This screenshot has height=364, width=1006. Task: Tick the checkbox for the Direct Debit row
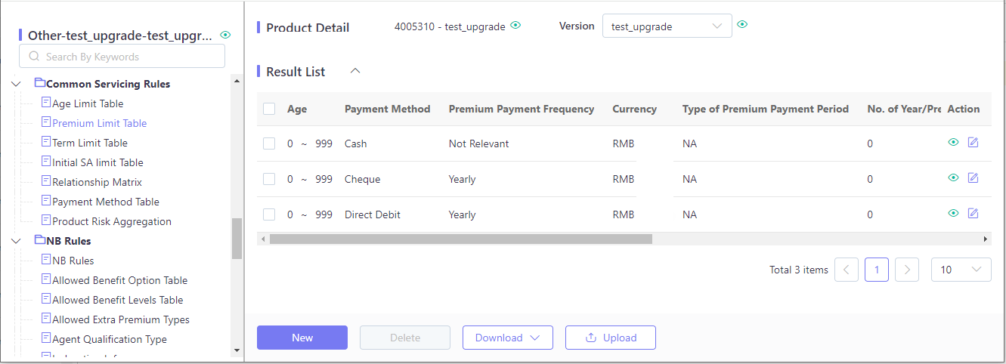[269, 214]
